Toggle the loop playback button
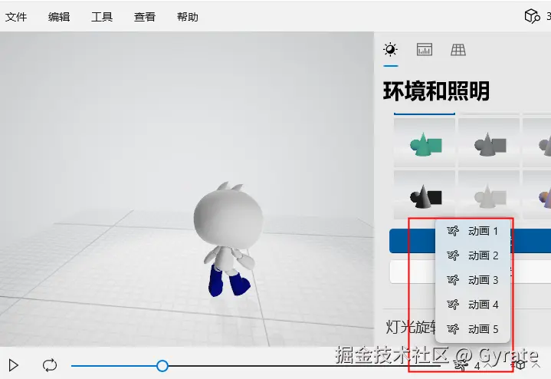 click(x=50, y=365)
